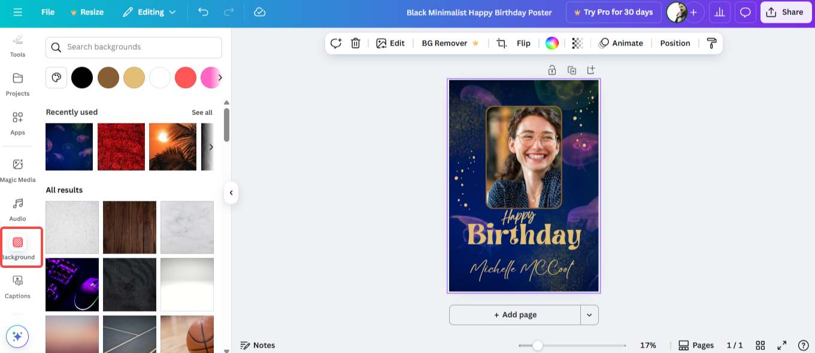
Task: Select the brown color swatch
Action: coord(108,77)
